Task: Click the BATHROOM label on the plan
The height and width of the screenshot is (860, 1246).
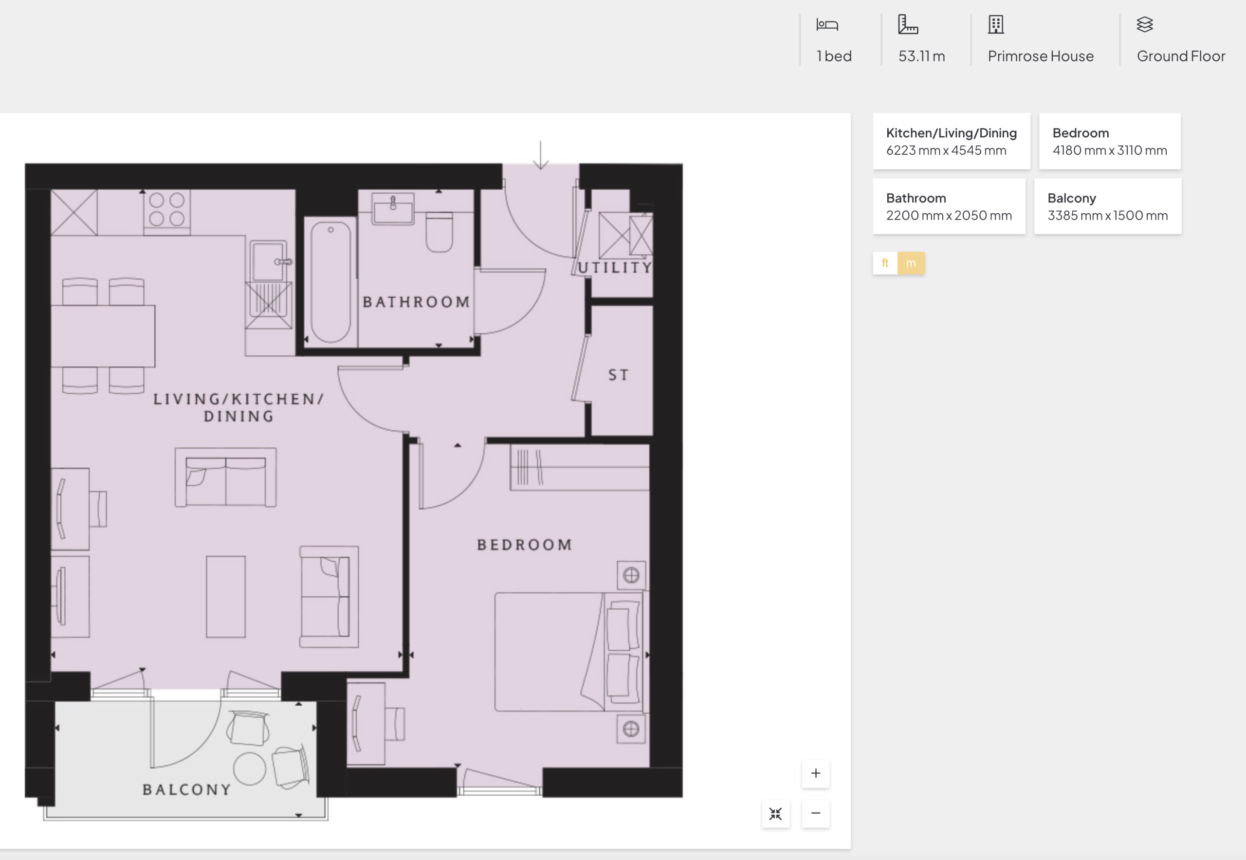Action: pos(416,302)
